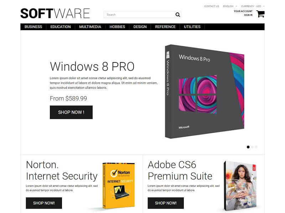Click Shop Now for Windows 8 PRO
The width and height of the screenshot is (285, 213).
pyautogui.click(x=71, y=112)
